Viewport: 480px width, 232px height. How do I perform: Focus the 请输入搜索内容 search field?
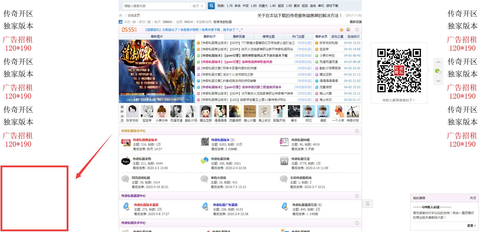[x=156, y=6]
